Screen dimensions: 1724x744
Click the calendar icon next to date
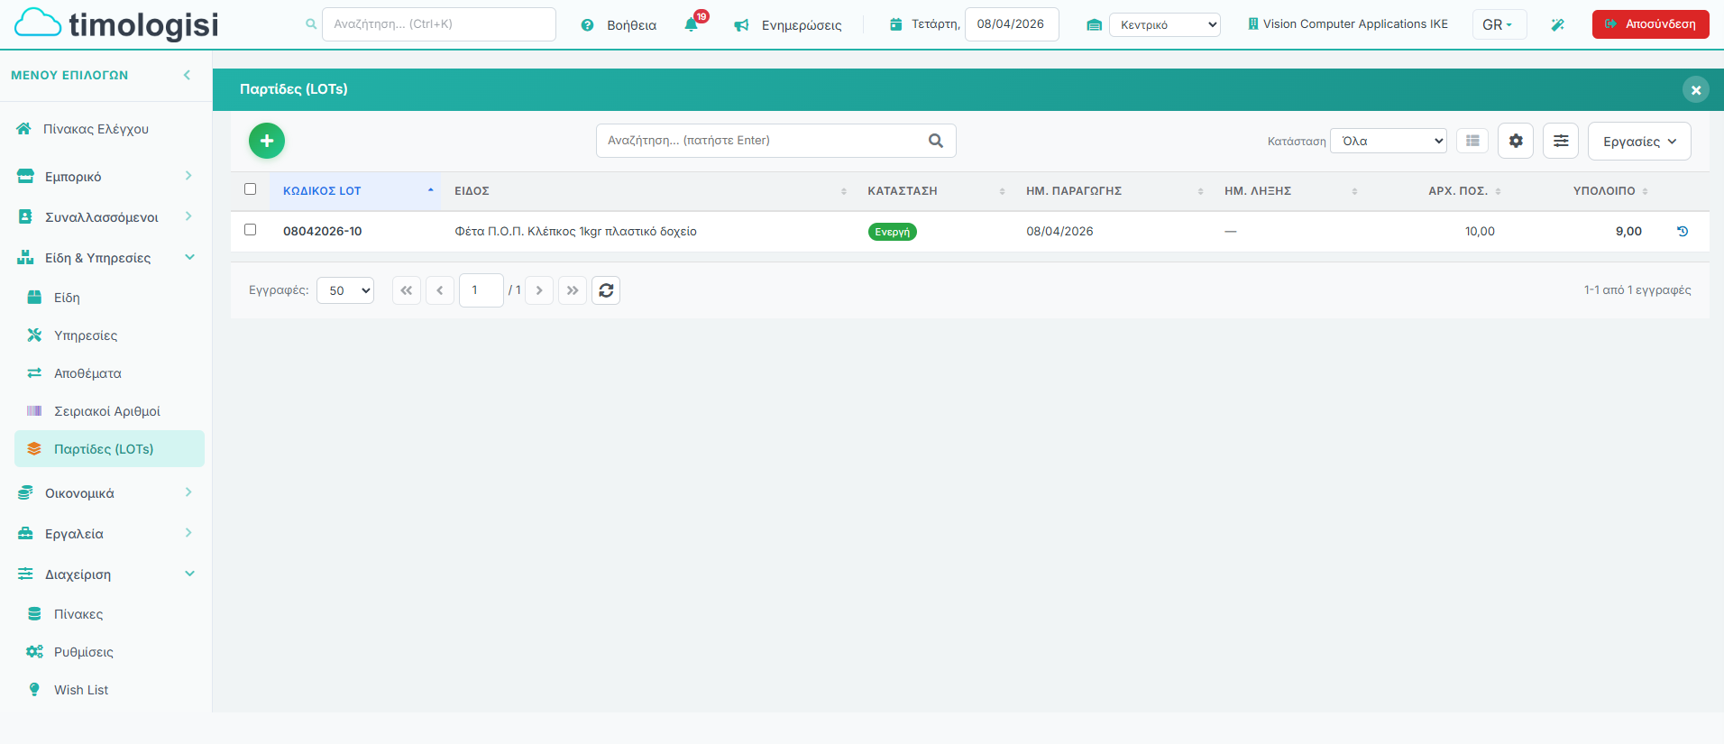click(x=895, y=24)
